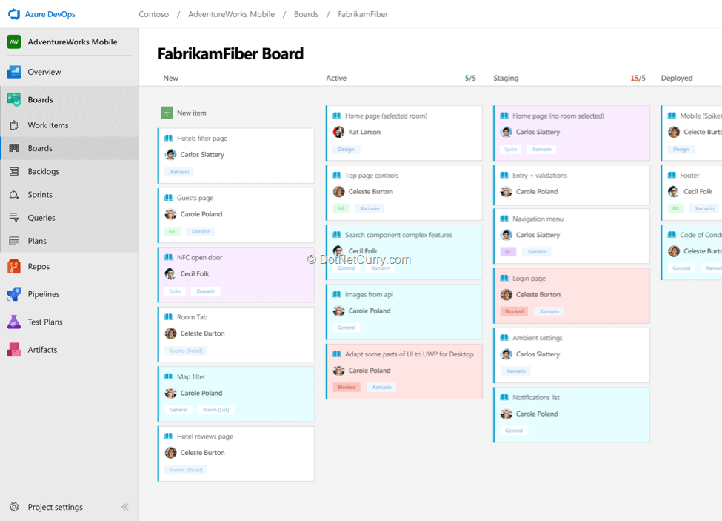722x521 pixels.
Task: Click the New item button
Action: pos(184,112)
